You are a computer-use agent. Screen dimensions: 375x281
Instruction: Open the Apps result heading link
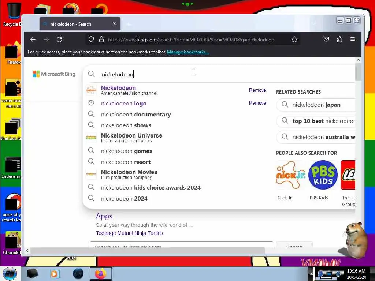coord(104,216)
